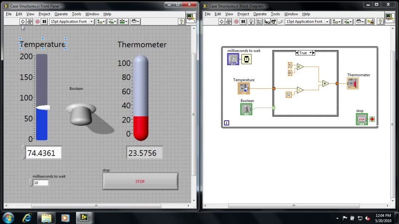Click the Wait (ms) timer node
Image resolution: width=399 pixels, height=224 pixels.
(246, 59)
